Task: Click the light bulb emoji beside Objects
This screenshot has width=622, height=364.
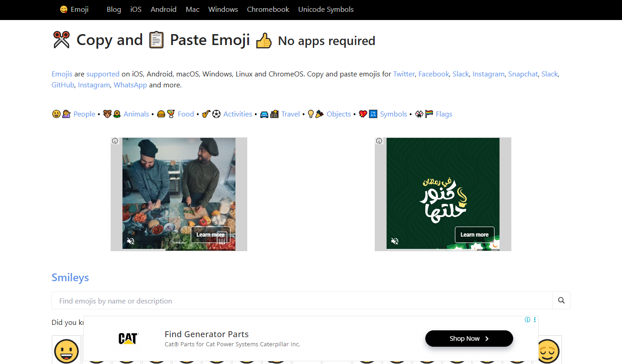Action: tap(311, 114)
